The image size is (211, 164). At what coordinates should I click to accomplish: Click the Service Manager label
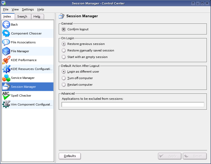[x=23, y=78]
